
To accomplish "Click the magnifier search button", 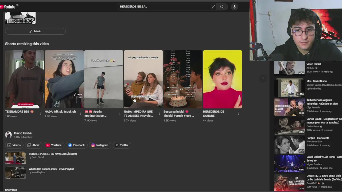I will [222, 7].
